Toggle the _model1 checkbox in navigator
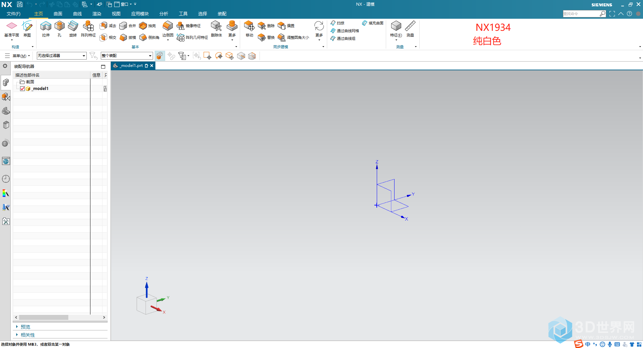 22,89
